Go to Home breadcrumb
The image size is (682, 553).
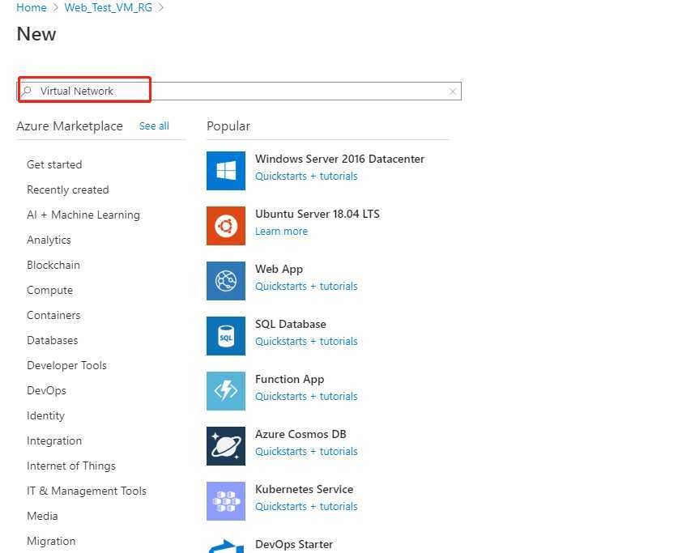pos(32,7)
